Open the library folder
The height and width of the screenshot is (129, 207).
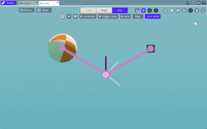point(26,10)
